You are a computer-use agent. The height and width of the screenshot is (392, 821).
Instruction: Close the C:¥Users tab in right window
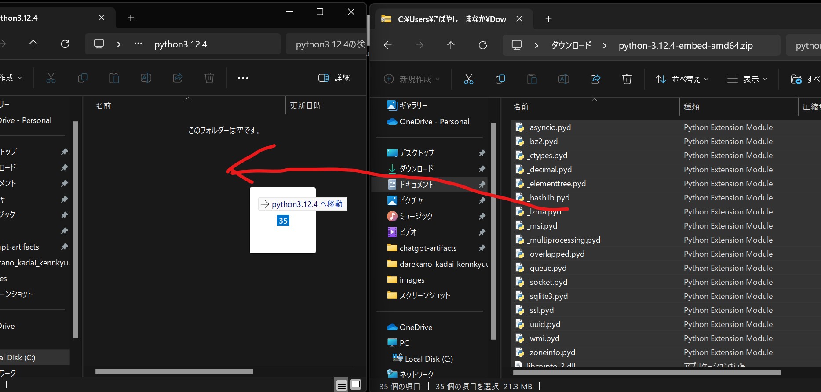tap(519, 19)
